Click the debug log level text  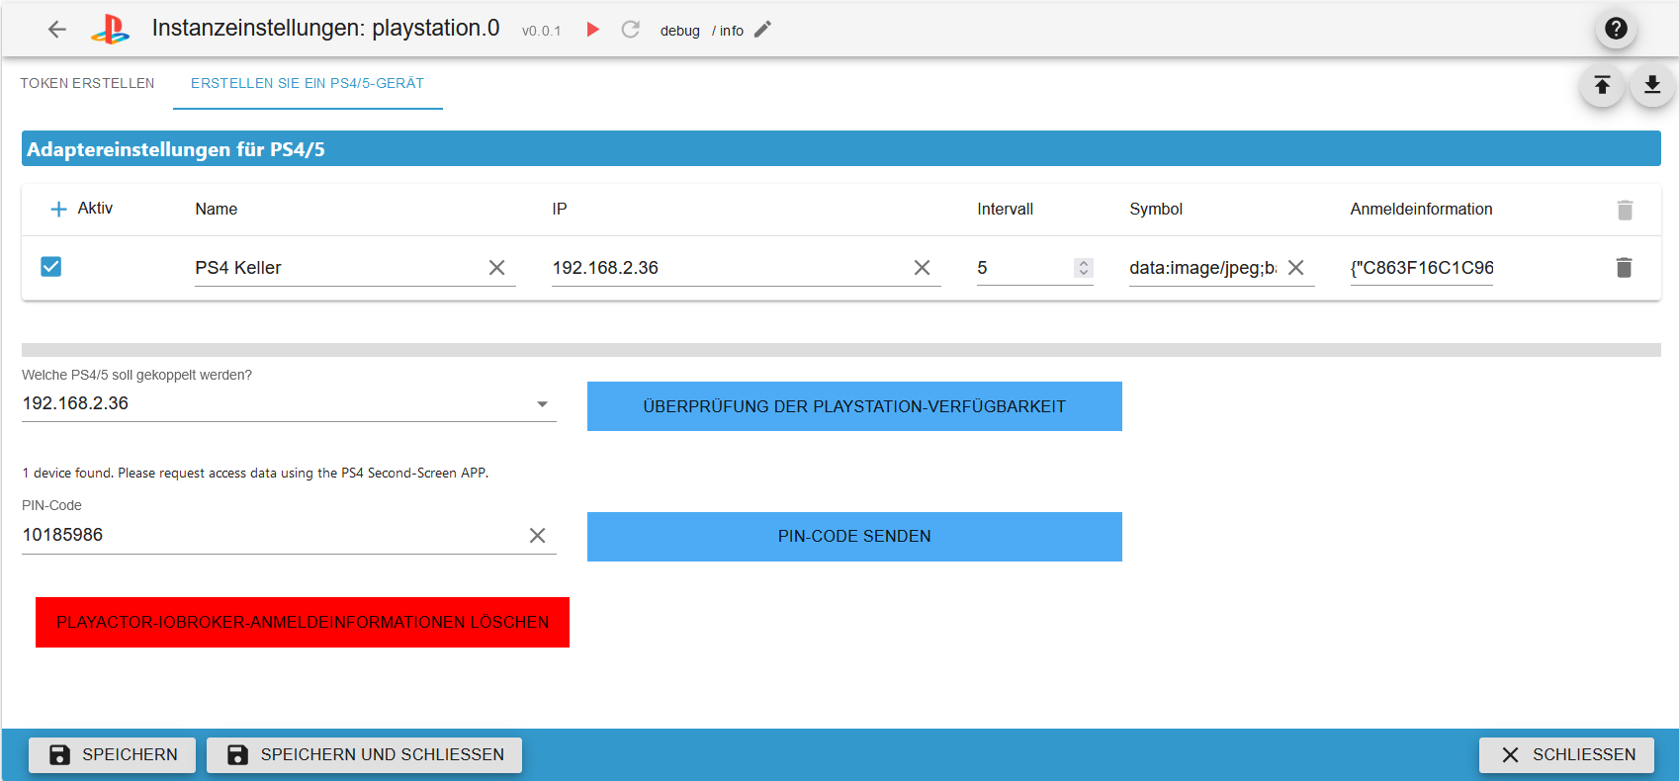click(680, 31)
